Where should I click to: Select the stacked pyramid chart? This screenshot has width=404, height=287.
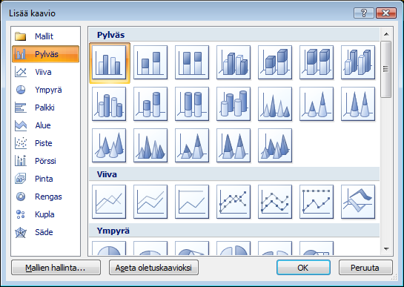point(192,145)
